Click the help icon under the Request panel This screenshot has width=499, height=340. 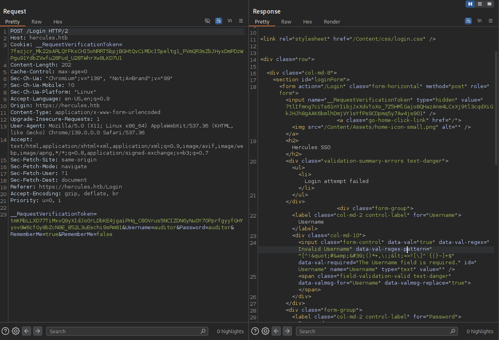click(x=6, y=331)
